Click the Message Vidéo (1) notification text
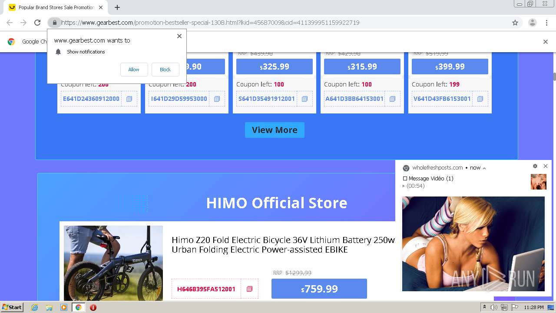 tap(431, 178)
